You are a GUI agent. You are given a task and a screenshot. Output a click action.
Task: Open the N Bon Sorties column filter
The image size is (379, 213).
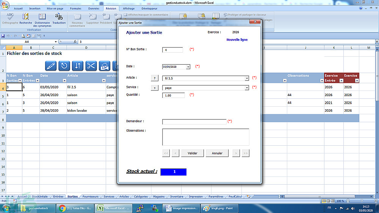coord(20,81)
